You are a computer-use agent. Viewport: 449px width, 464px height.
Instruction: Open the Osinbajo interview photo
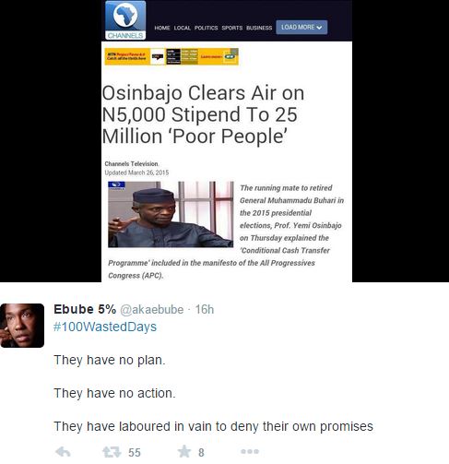coord(171,214)
